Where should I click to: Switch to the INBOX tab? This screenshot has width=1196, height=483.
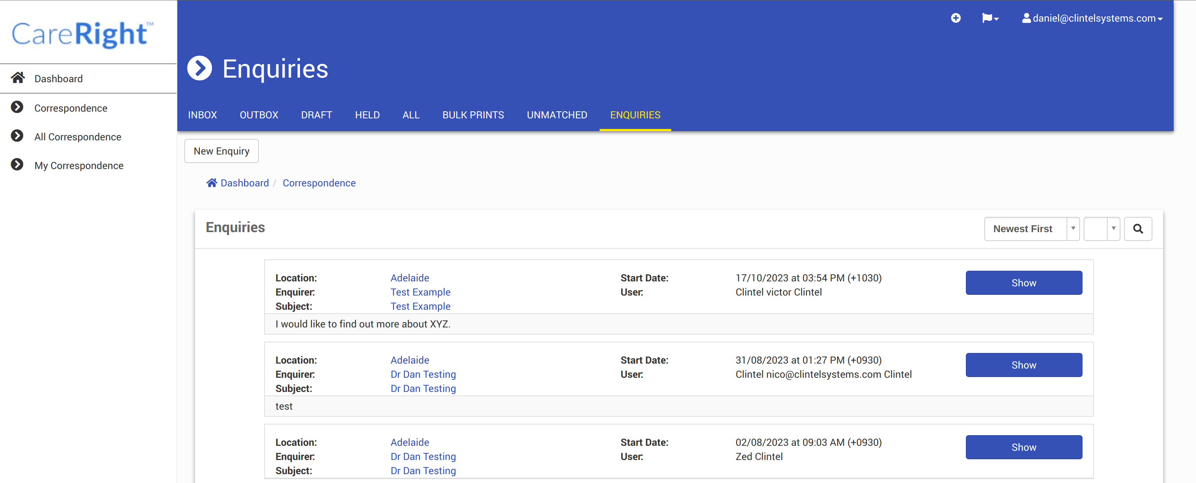202,115
